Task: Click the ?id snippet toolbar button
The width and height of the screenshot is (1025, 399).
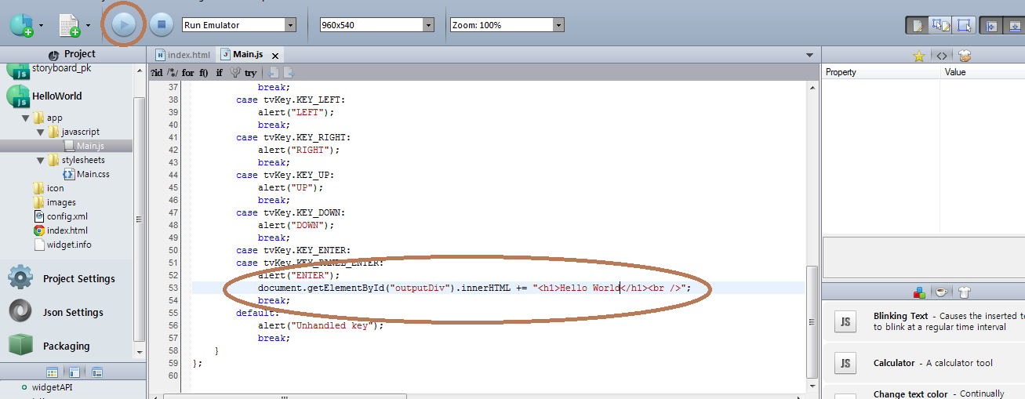Action: [x=156, y=72]
